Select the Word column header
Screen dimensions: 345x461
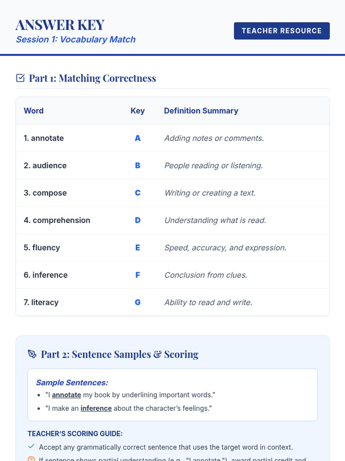[34, 111]
